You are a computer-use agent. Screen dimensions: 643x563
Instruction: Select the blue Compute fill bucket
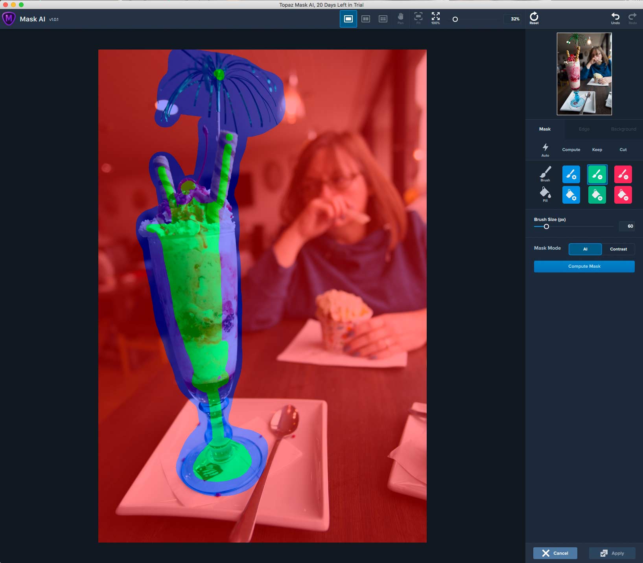(x=571, y=195)
